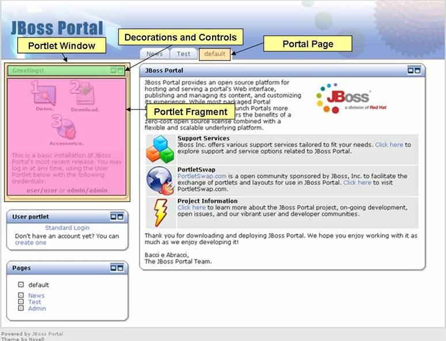Minimize the User portlet window
Viewport: 446px width, 341px height.
tap(113, 217)
